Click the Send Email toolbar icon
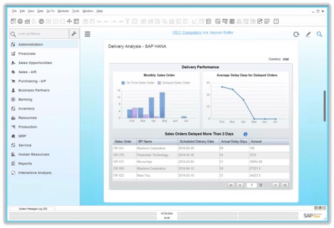Viewport: 334px width, 228px height. (x=27, y=21)
